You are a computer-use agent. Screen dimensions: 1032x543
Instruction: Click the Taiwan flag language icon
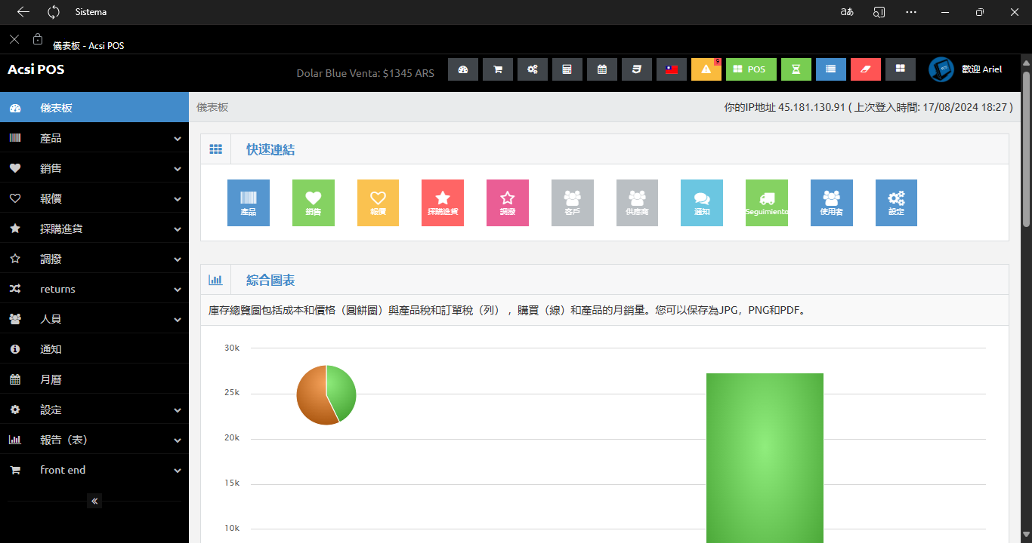[x=671, y=69]
